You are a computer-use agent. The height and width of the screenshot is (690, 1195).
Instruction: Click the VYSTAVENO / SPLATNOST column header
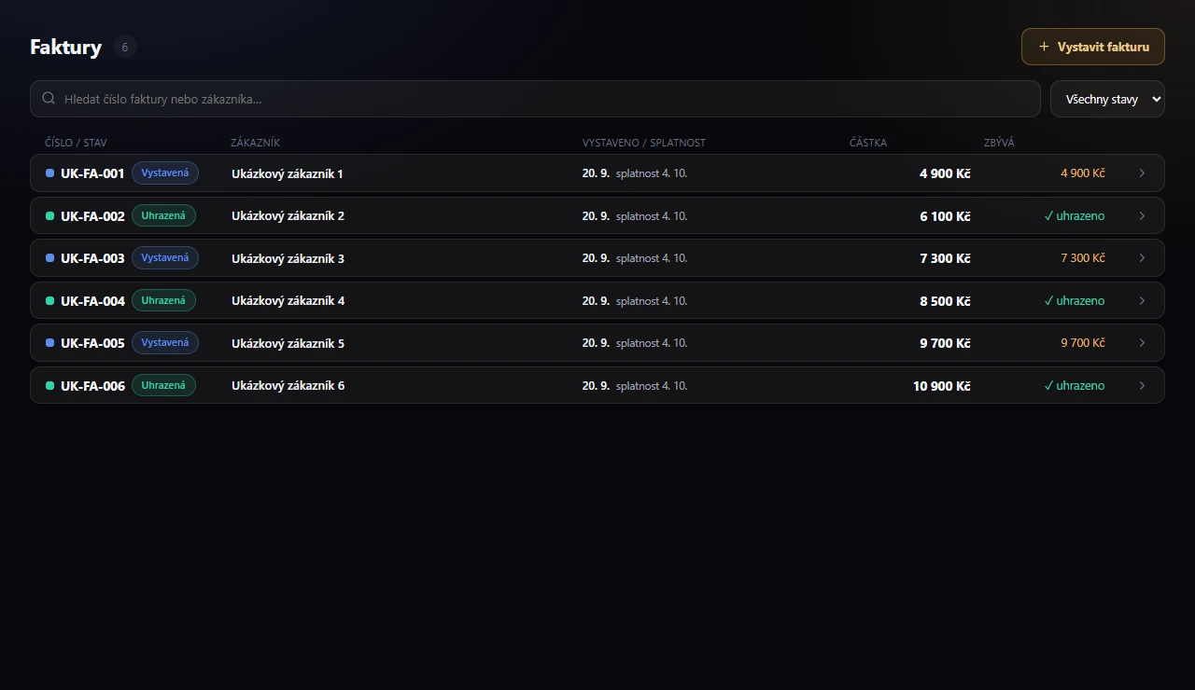(x=644, y=143)
